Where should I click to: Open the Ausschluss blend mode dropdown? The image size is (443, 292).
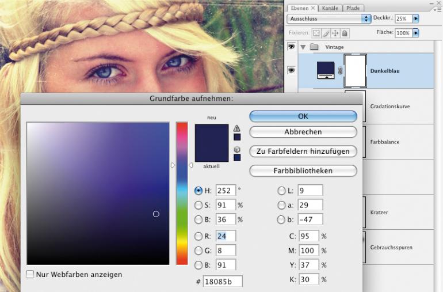(329, 18)
